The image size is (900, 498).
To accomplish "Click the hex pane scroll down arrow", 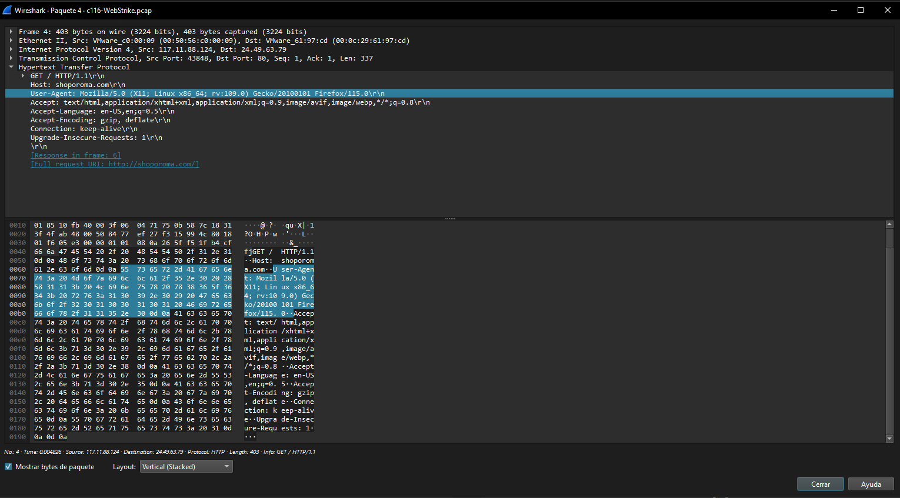I will [x=889, y=439].
